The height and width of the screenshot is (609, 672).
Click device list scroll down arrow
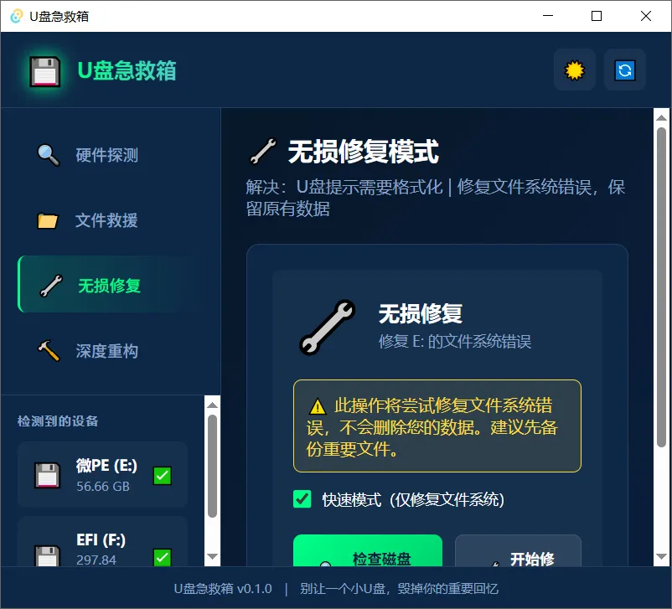212,556
